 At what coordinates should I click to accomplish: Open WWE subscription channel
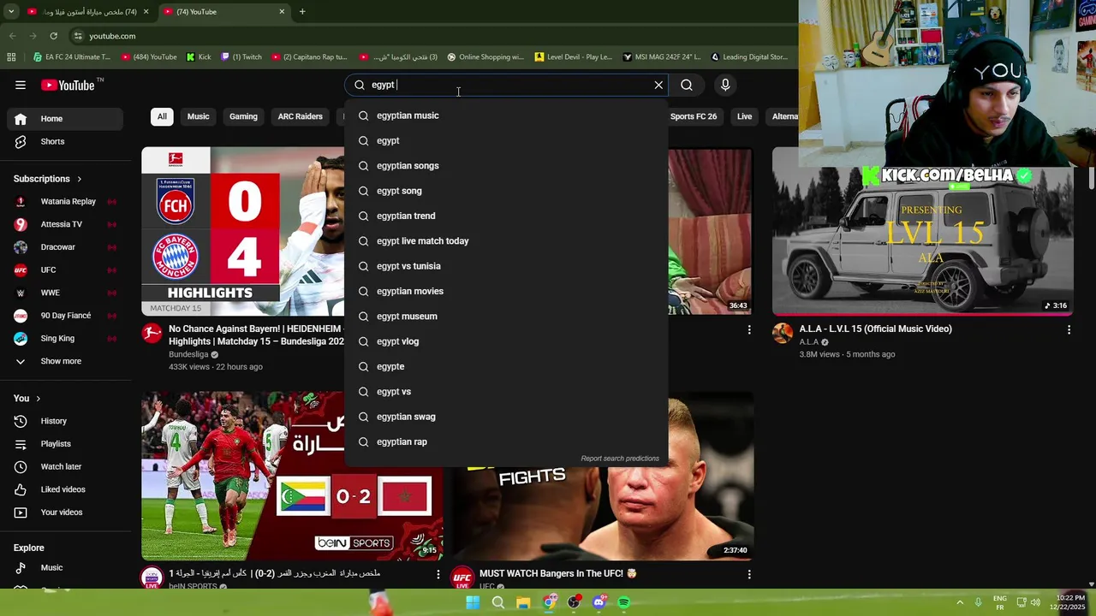(x=65, y=293)
